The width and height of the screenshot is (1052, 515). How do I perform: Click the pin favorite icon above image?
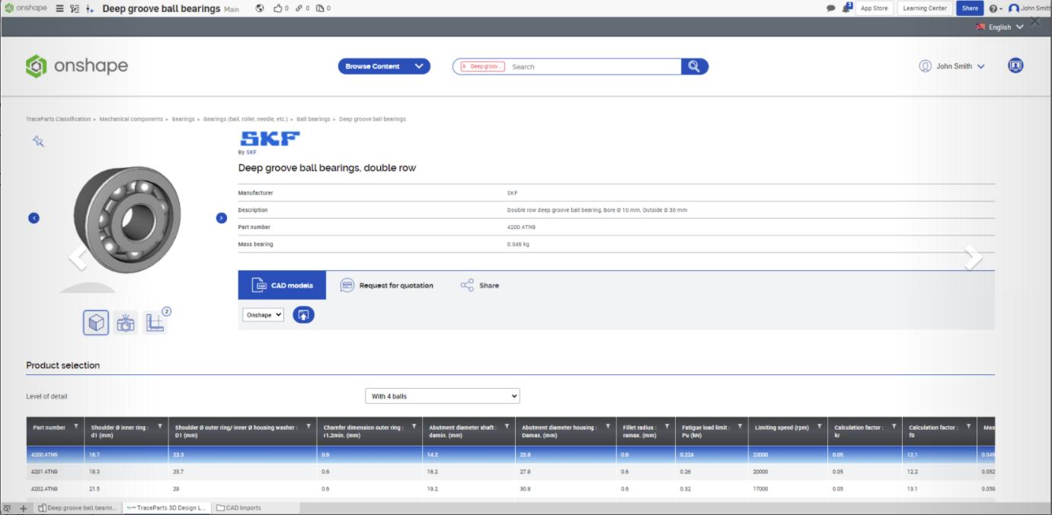[x=38, y=141]
